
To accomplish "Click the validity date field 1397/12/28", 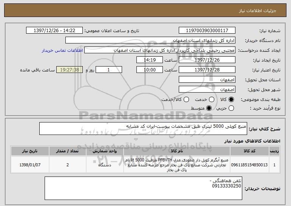I will (x=207, y=70).
